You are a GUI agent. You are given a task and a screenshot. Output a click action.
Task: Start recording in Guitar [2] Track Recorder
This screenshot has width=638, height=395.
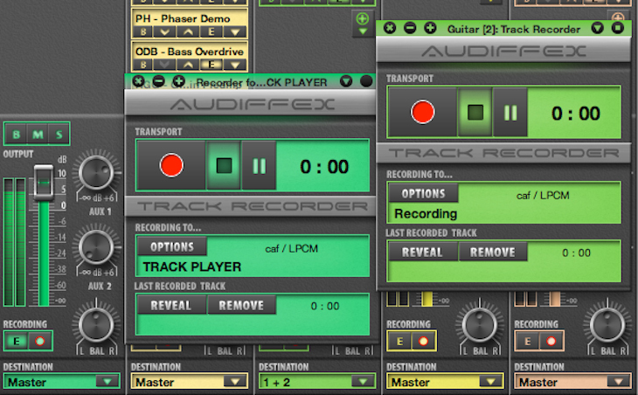[x=422, y=112]
